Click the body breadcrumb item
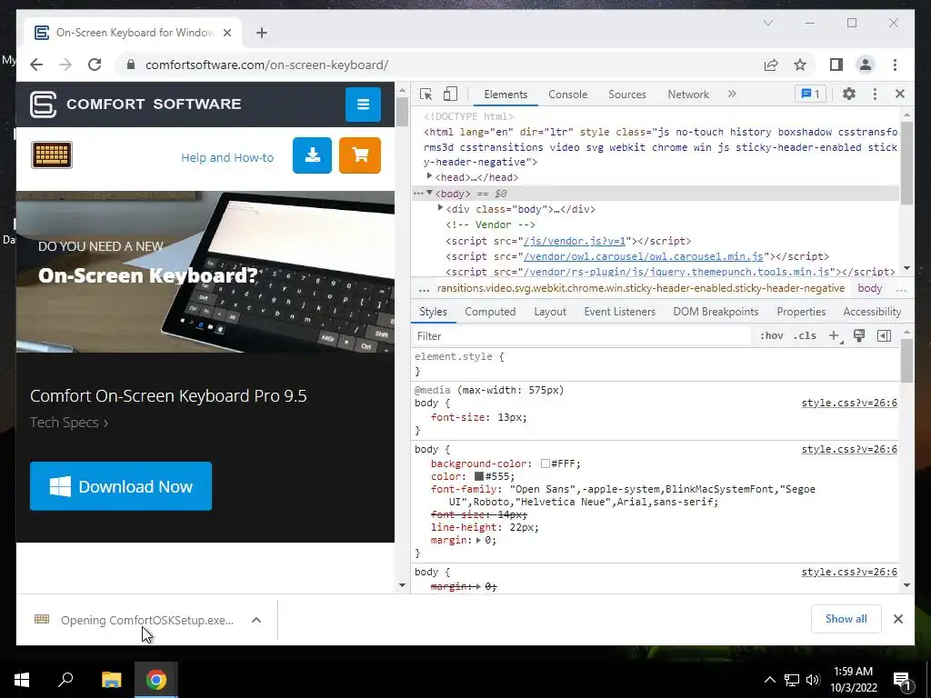 pyautogui.click(x=870, y=288)
